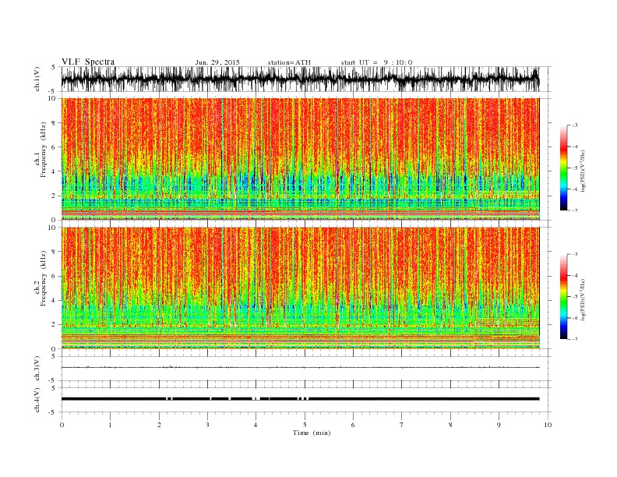The image size is (617, 477).
Task: Click the flat ch.3 voltage trace
Action: pos(300,367)
